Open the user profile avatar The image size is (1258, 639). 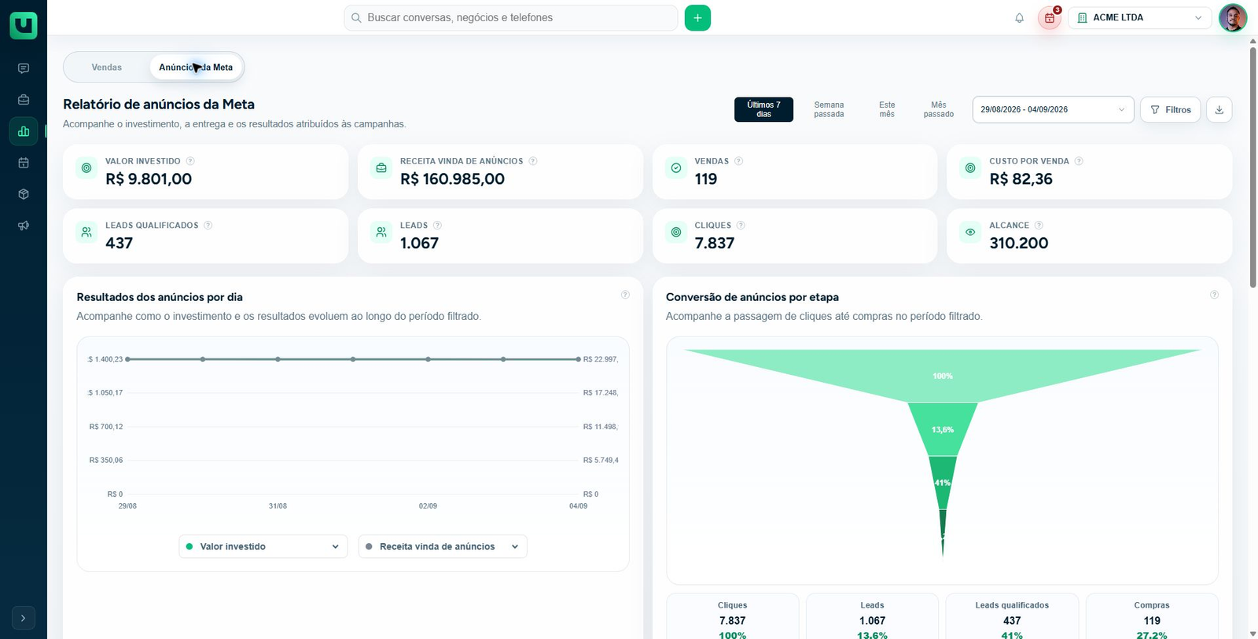click(x=1233, y=17)
